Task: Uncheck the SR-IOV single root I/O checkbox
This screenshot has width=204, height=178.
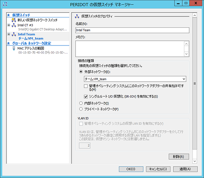Action: click(x=86, y=96)
